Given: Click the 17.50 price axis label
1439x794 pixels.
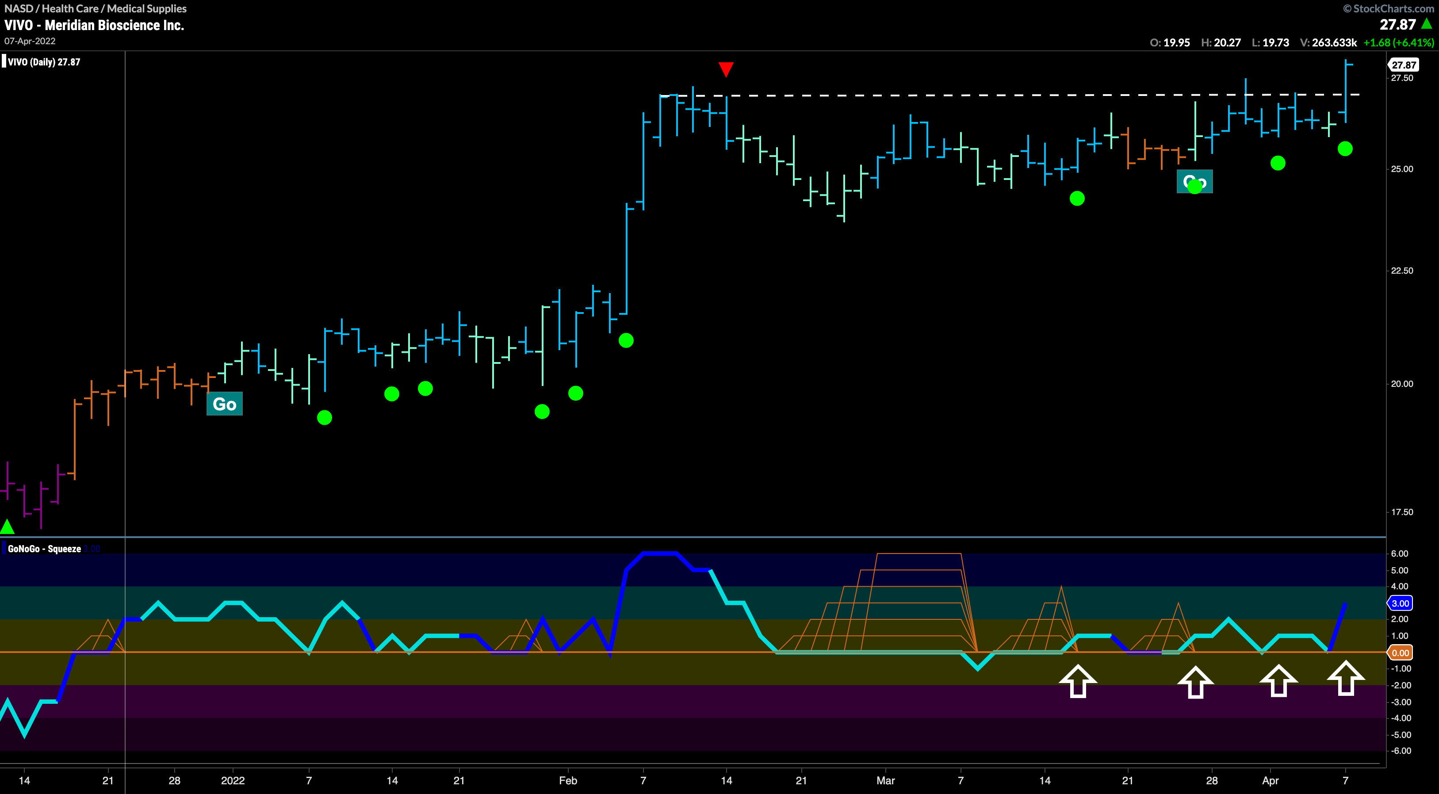Looking at the screenshot, I should click(1401, 512).
